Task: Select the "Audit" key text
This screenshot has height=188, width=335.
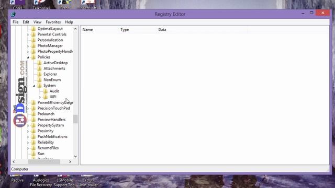Action: 54,91
